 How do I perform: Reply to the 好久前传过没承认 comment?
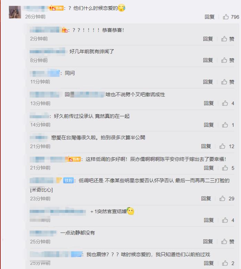click(209, 125)
